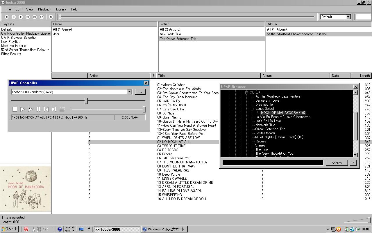Screen dimensions: 372x233
Task: Click the Title column header
Action: (208, 76)
